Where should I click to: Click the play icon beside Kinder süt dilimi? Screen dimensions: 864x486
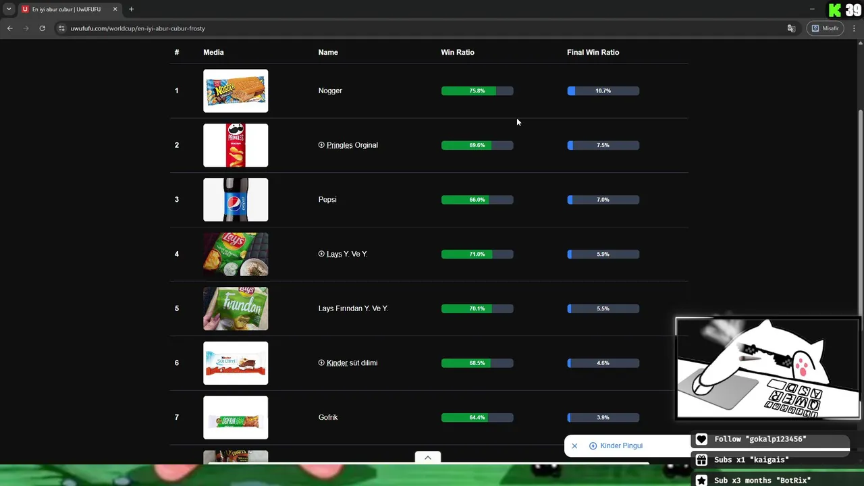321,362
